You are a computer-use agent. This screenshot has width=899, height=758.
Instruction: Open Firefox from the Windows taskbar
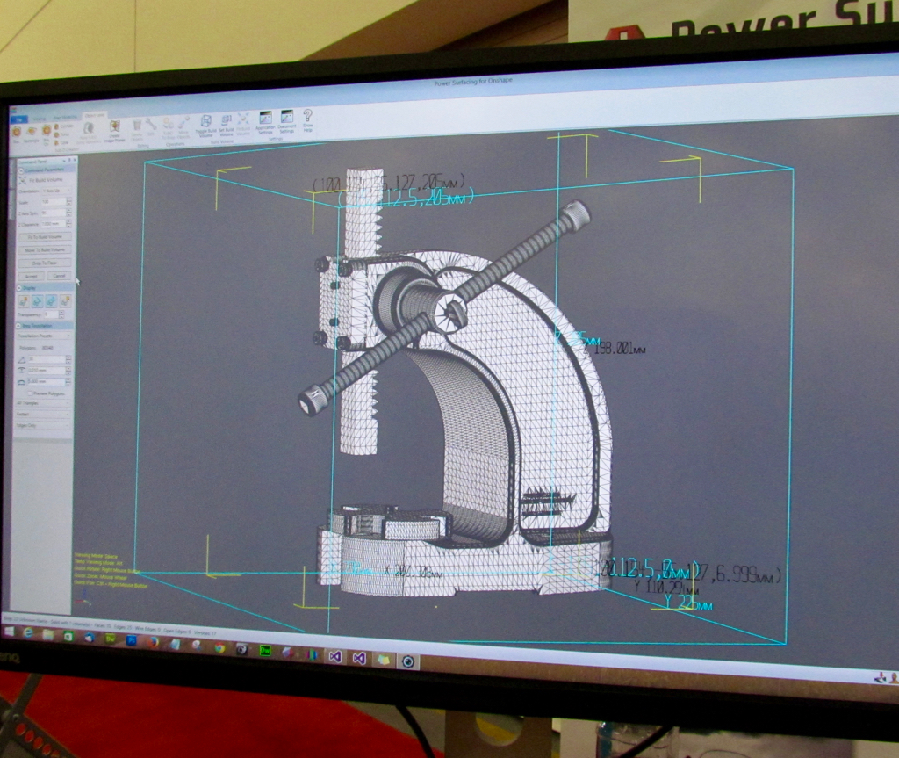pos(154,641)
